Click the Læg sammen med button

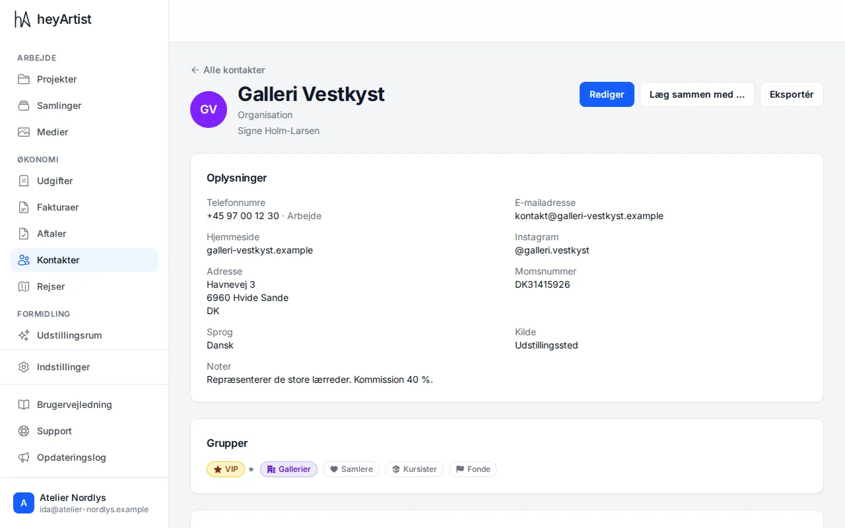697,94
